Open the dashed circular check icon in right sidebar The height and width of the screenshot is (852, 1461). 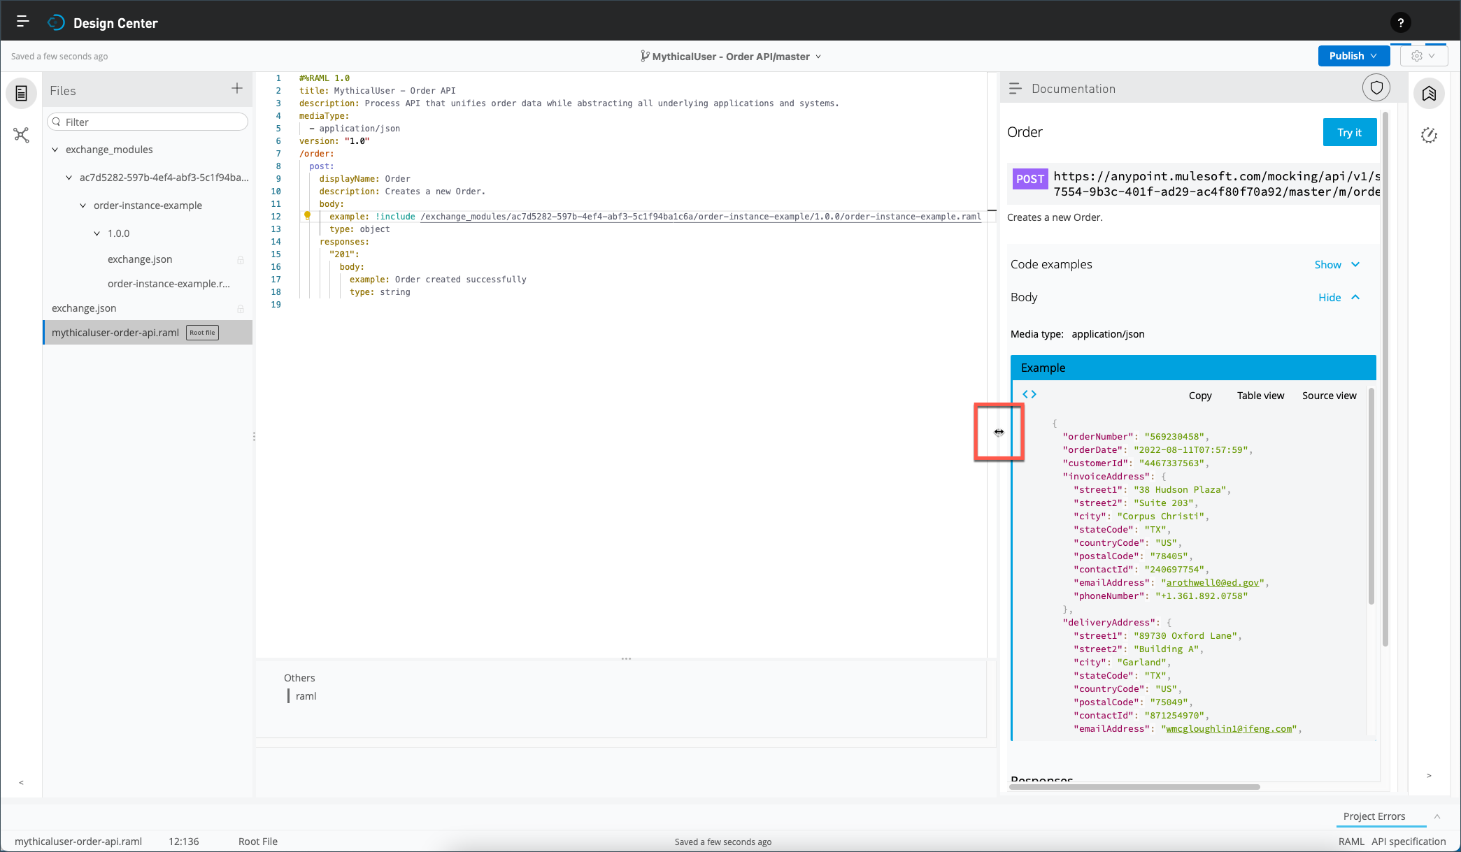(x=1429, y=136)
